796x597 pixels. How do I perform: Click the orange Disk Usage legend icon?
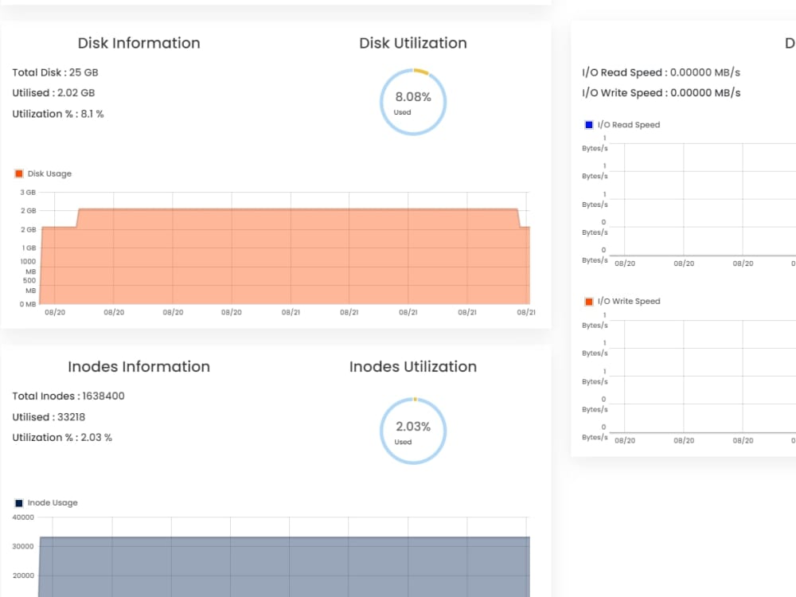pos(20,173)
